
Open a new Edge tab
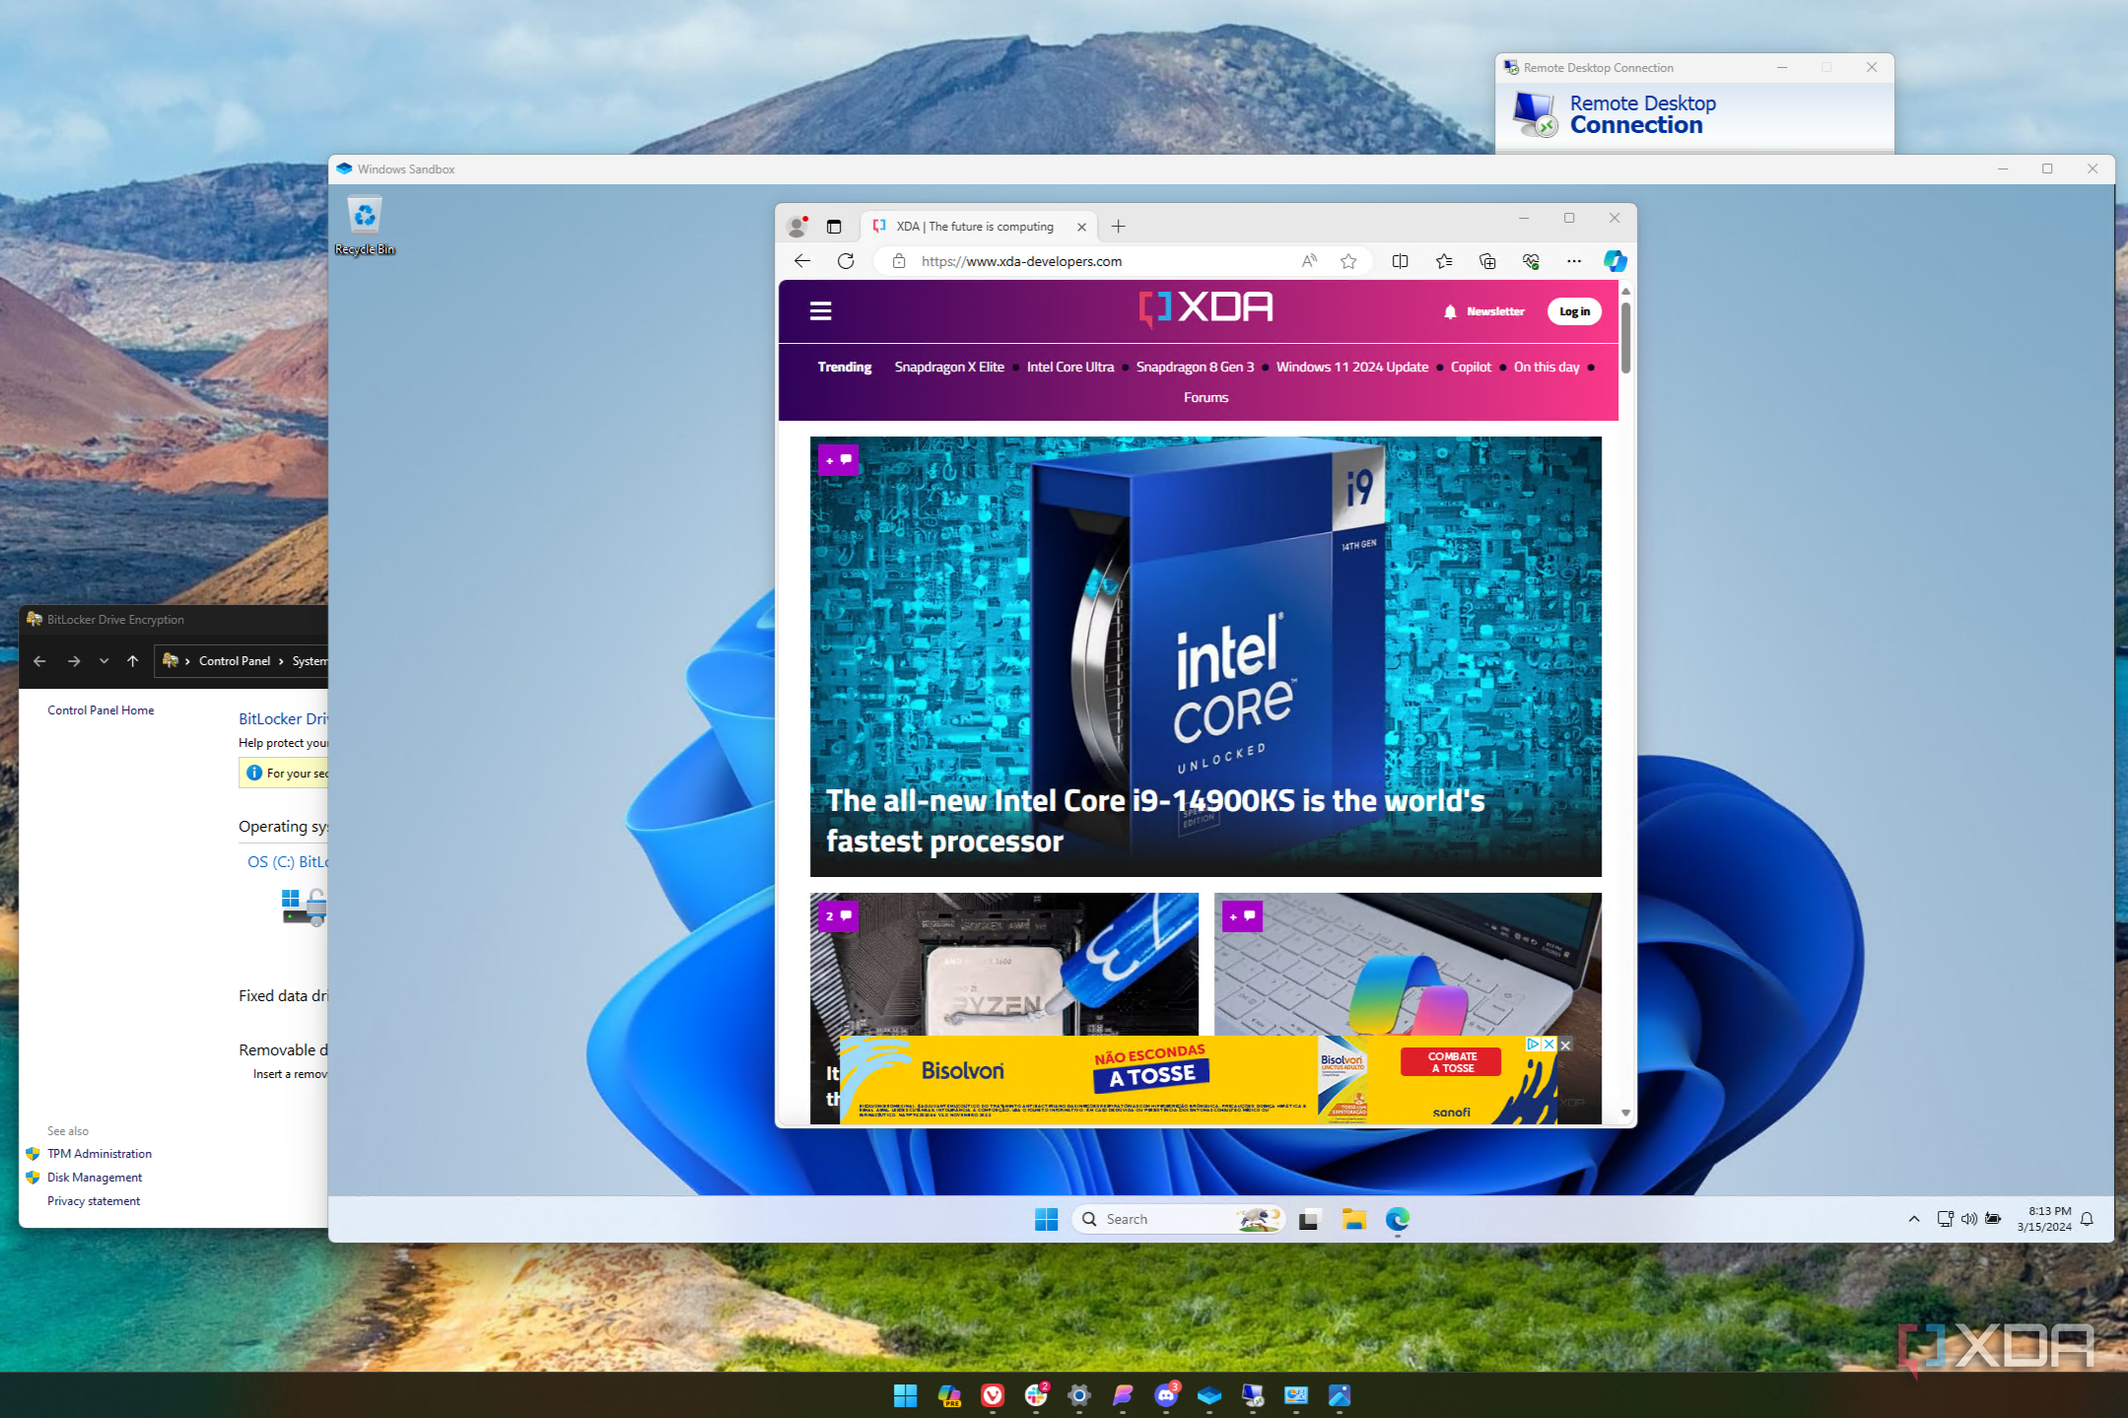1118,227
